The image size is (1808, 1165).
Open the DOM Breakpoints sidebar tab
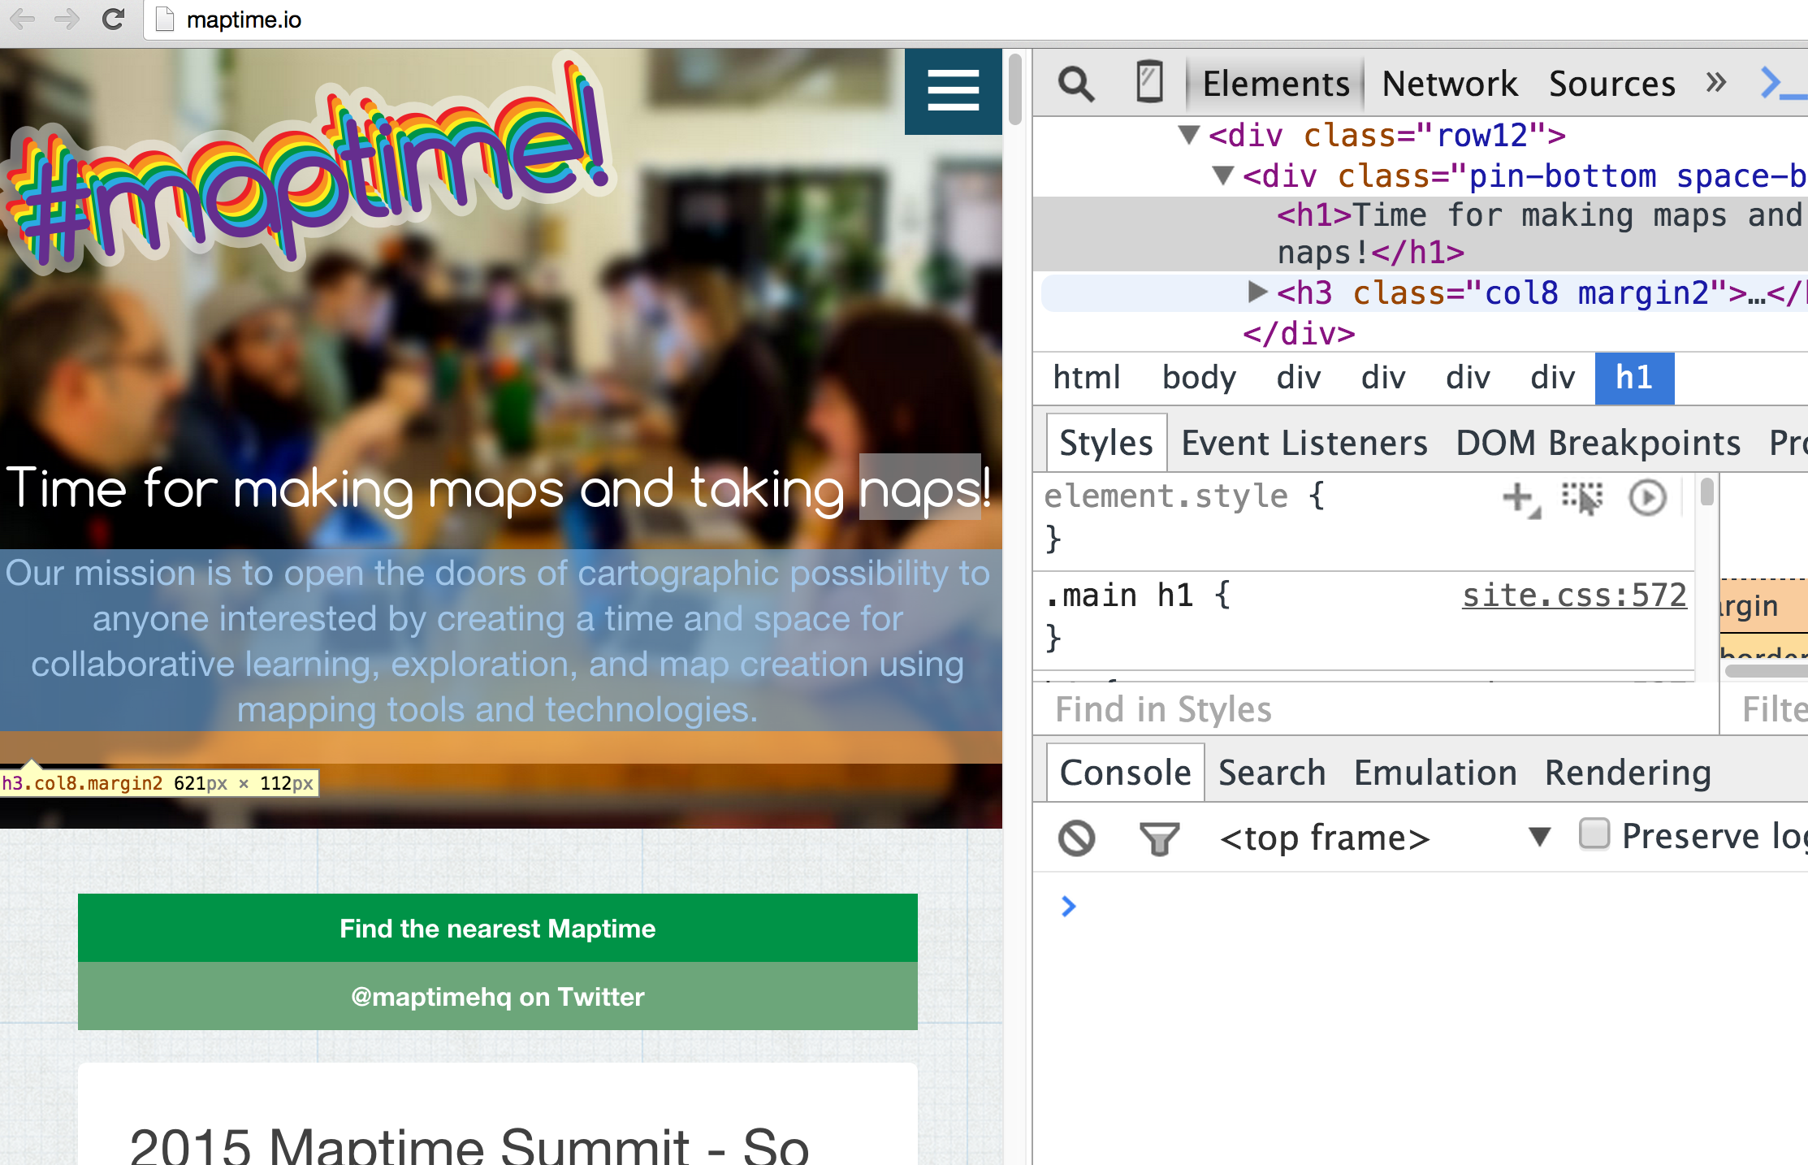(1598, 443)
